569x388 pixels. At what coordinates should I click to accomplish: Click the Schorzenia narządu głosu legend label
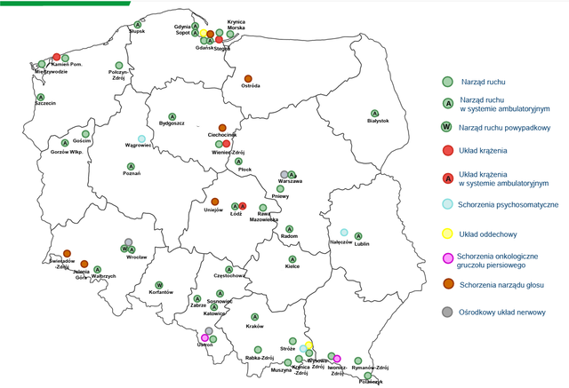coord(501,285)
